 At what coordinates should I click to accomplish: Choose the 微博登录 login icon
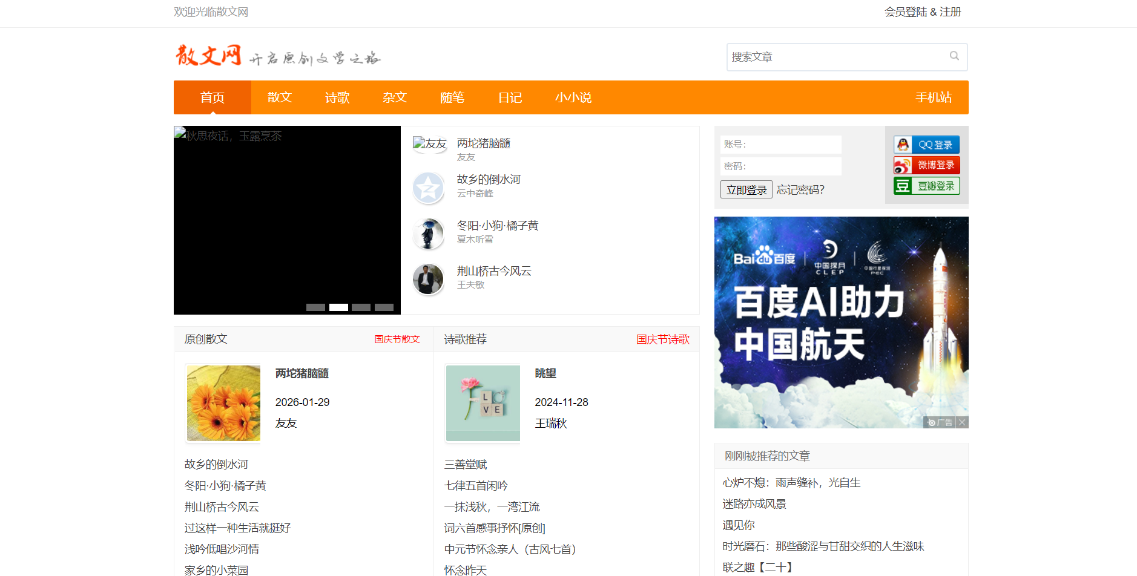(926, 165)
